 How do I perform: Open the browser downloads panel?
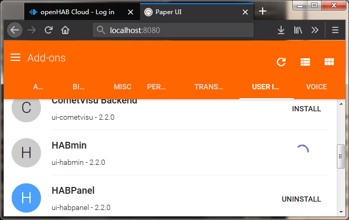pyautogui.click(x=281, y=30)
